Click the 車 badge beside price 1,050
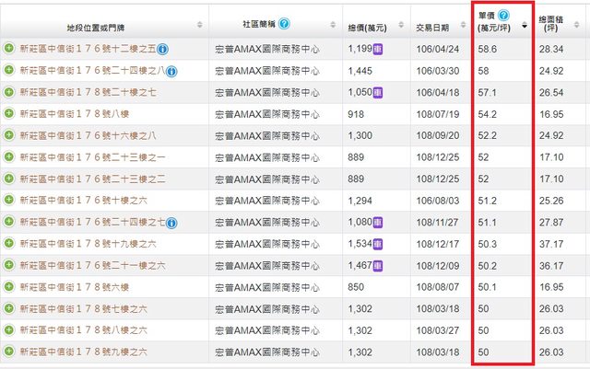Screen dimensions: 590x369 (x=379, y=93)
